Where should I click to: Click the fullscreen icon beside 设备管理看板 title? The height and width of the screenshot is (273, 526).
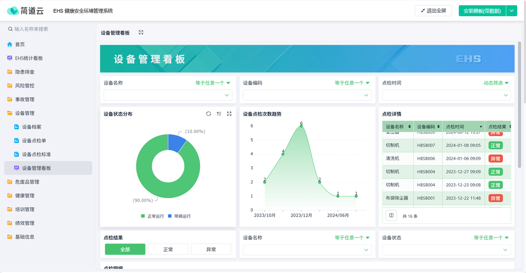pyautogui.click(x=141, y=33)
